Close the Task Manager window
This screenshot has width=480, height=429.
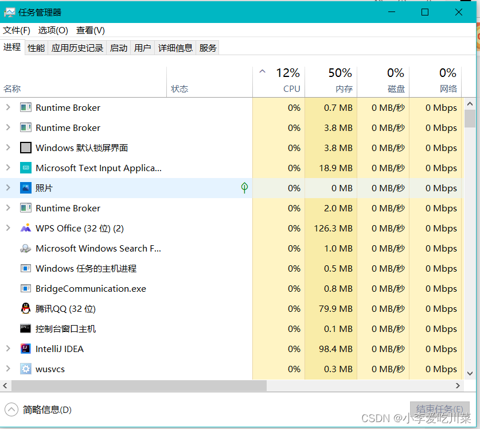pos(459,12)
